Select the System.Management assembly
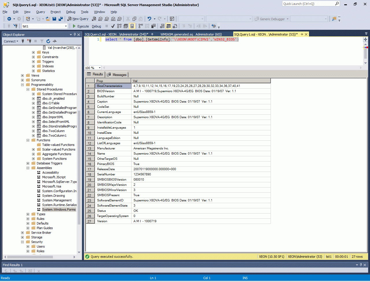The image size is (370, 282). 57,200
